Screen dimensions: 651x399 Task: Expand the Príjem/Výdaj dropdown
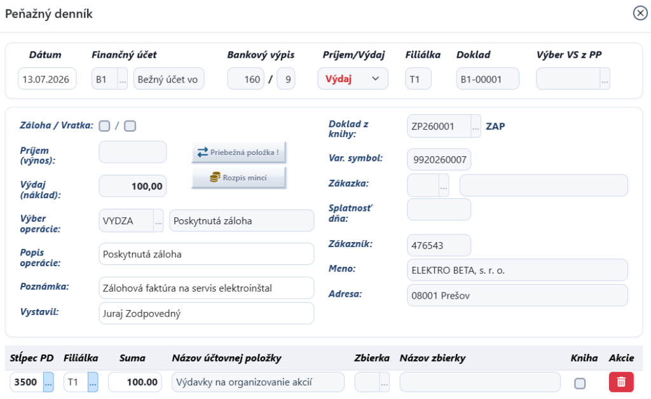point(353,79)
